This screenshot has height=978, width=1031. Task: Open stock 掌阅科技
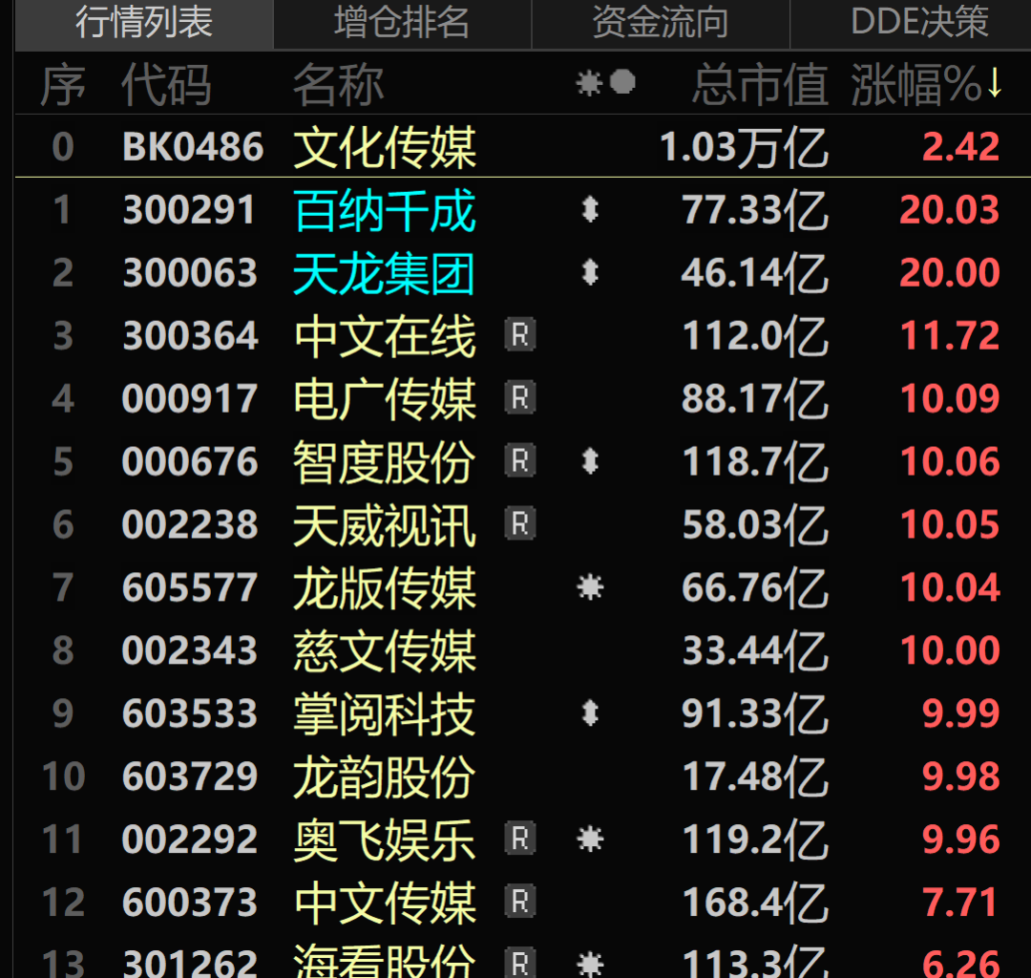click(x=385, y=713)
